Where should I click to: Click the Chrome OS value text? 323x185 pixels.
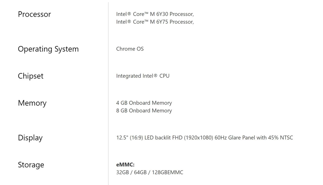[130, 49]
